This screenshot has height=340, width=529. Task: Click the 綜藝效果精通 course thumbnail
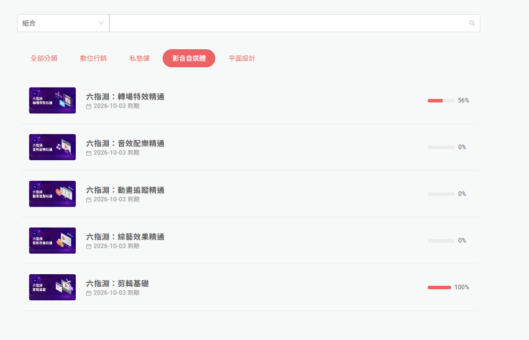point(52,241)
